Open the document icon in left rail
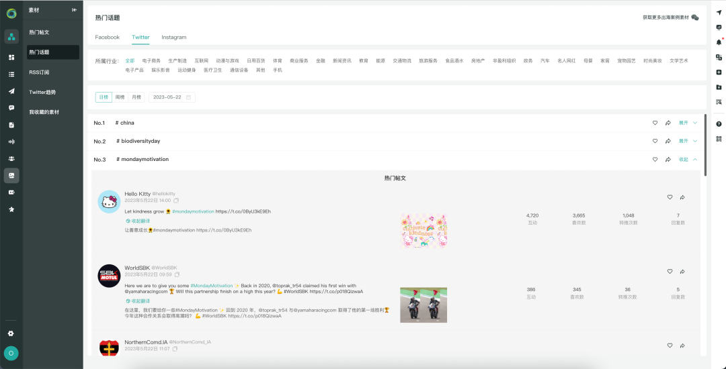Viewport: 726px width, 369px height. (11, 125)
